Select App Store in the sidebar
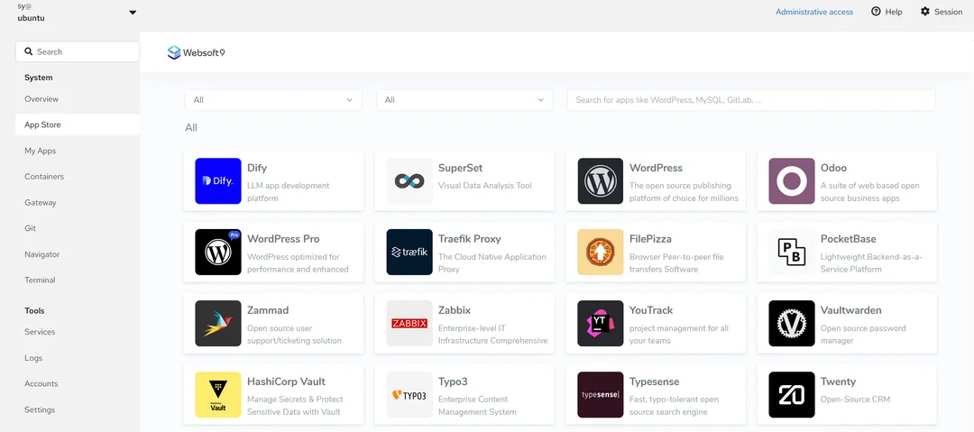This screenshot has height=432, width=974. pos(78,124)
